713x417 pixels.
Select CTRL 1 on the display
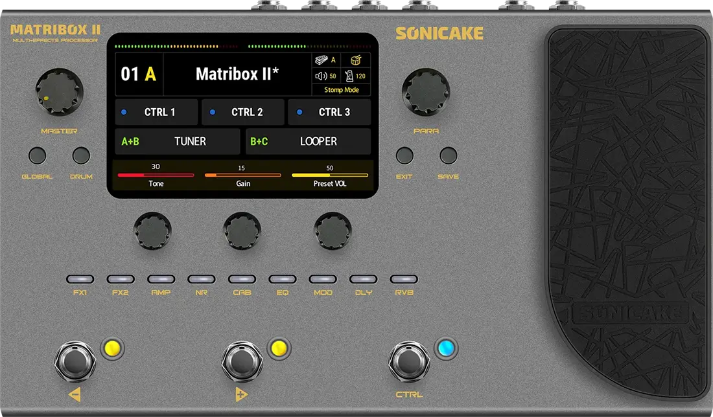coord(156,112)
